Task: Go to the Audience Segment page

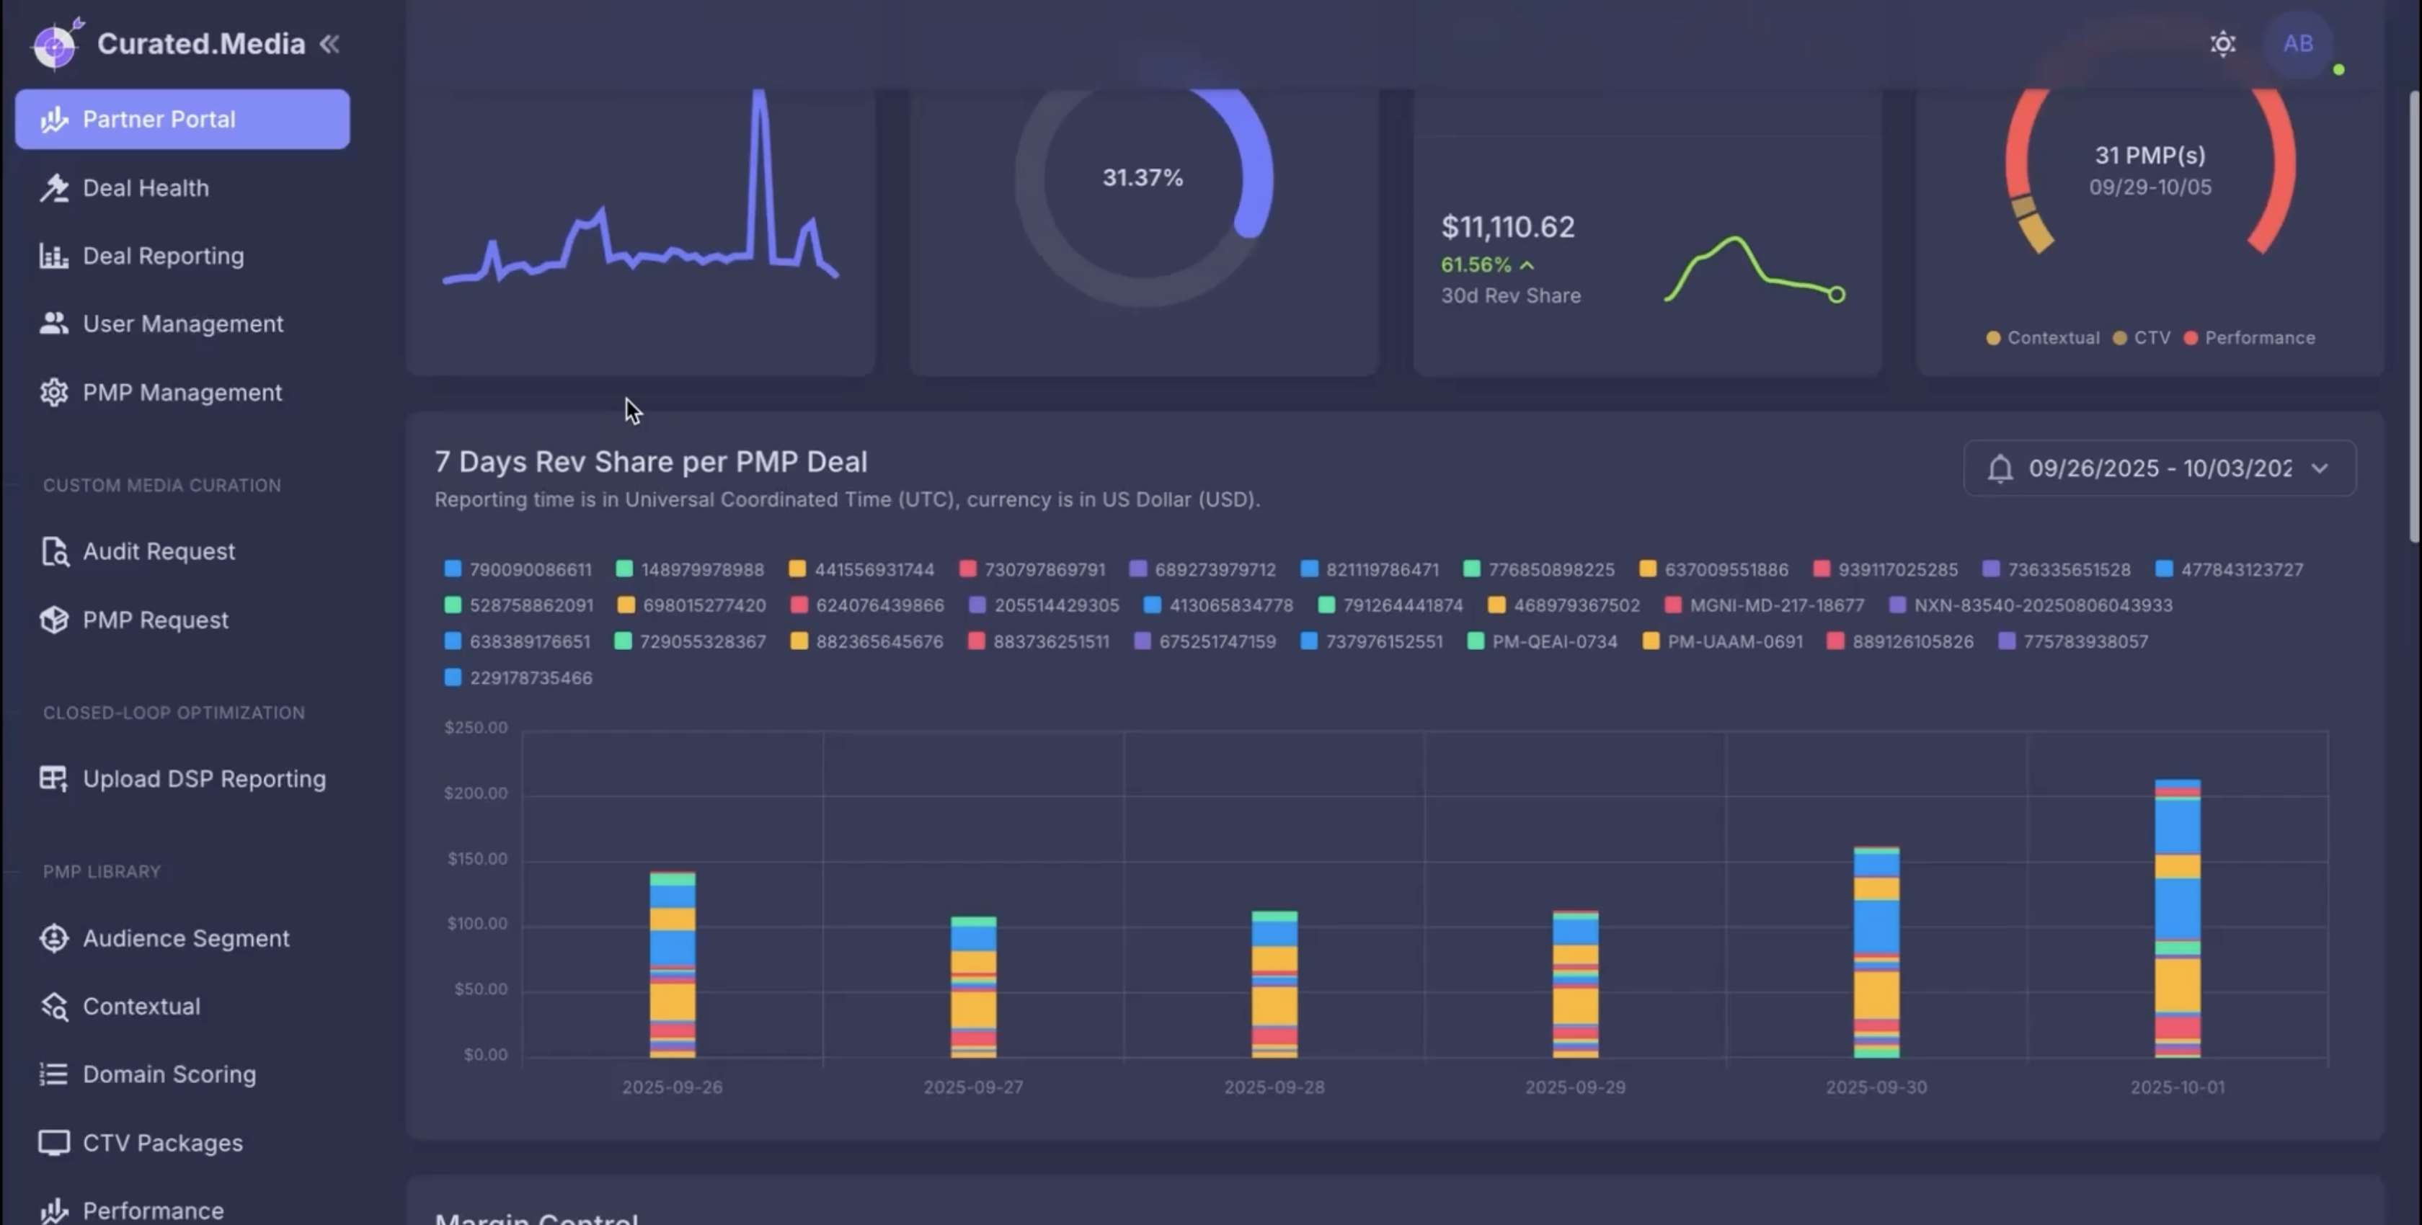Action: (185, 938)
